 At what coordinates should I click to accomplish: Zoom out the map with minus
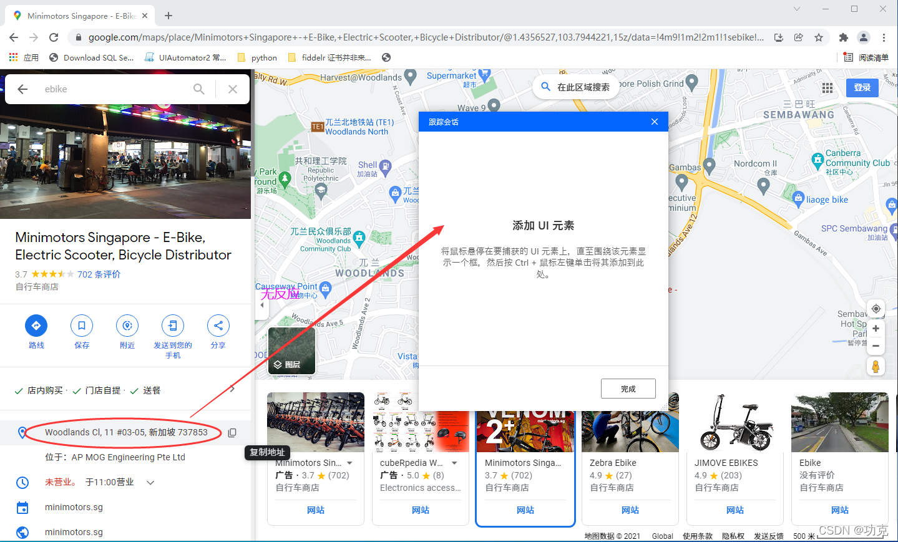[x=876, y=346]
